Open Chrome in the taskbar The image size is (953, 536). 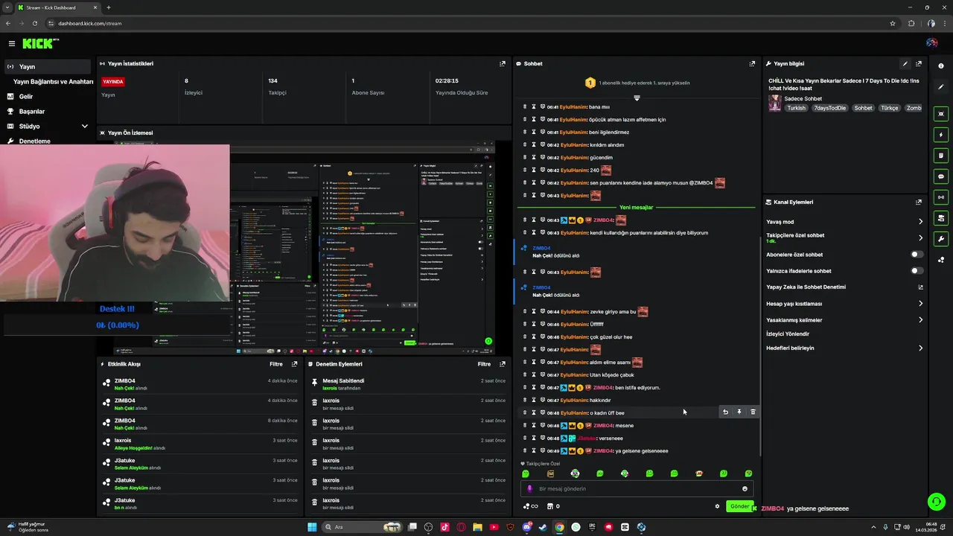click(x=559, y=527)
